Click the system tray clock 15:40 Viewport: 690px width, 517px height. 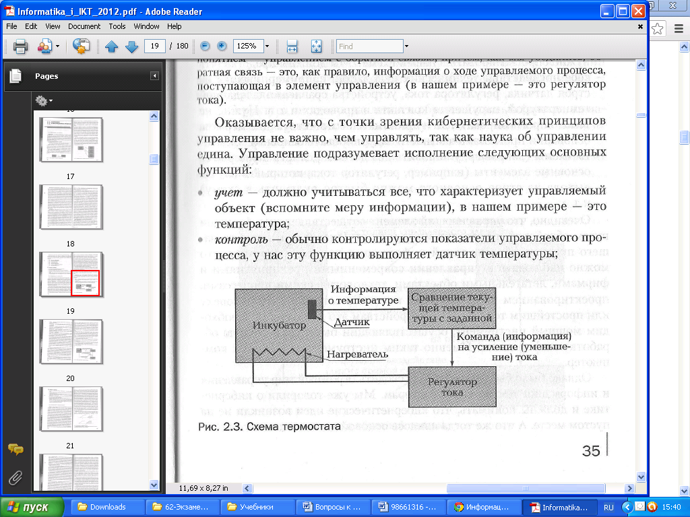671,508
